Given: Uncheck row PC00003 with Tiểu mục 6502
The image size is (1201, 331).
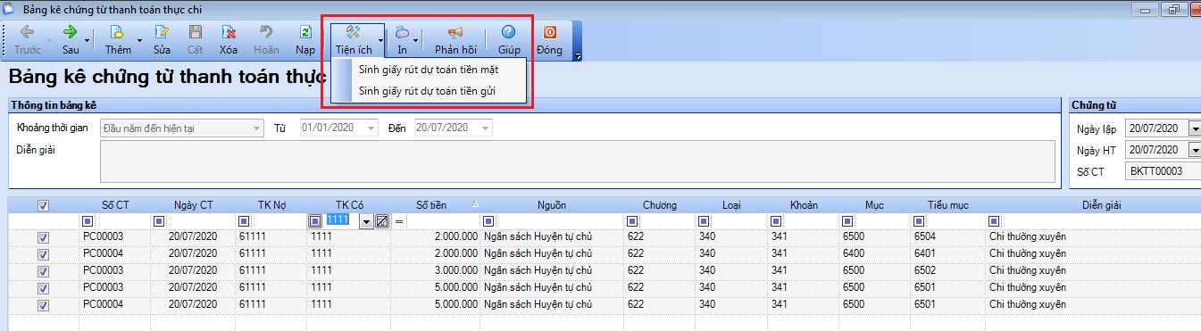Looking at the screenshot, I should pos(44,271).
